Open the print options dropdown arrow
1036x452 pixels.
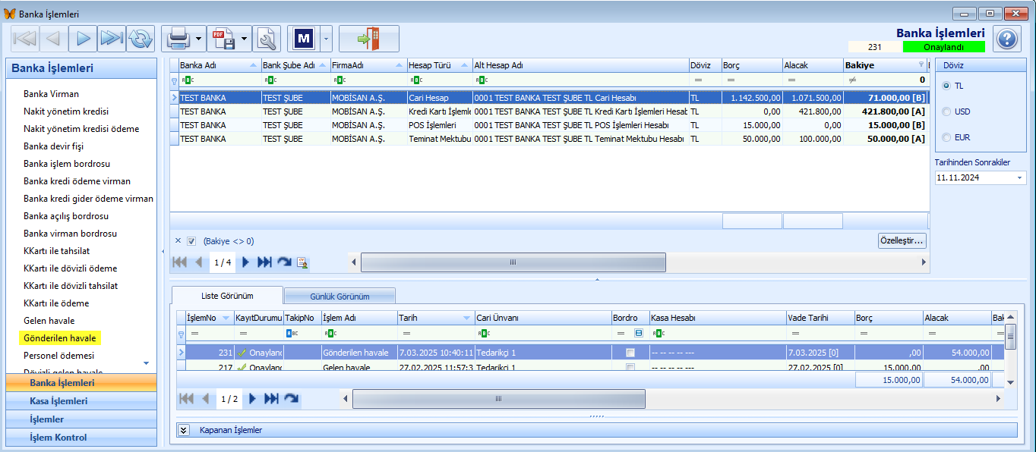(x=198, y=38)
